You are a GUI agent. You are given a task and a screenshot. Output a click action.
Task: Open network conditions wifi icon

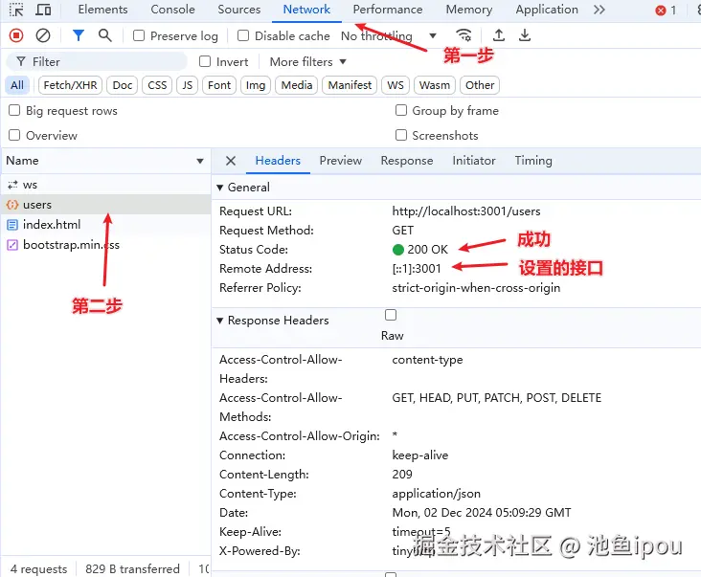(464, 35)
